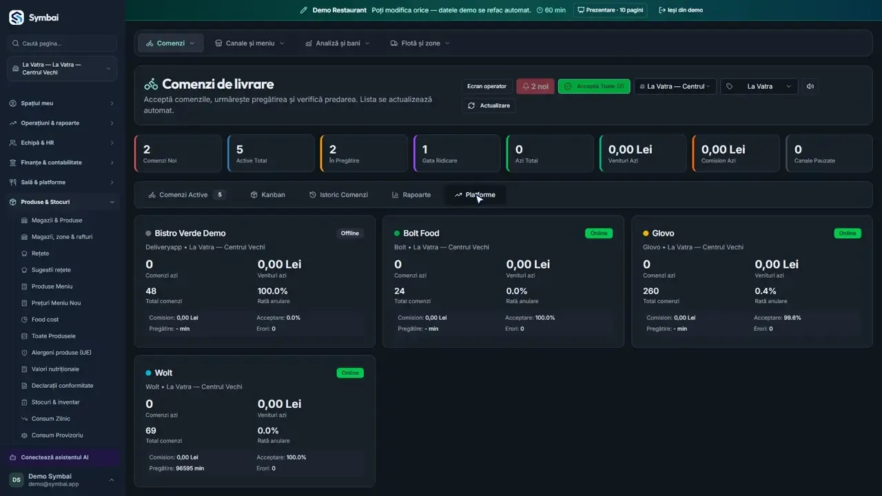
Task: Click the pencil icon beside Demo Restaurant
Action: (x=304, y=10)
